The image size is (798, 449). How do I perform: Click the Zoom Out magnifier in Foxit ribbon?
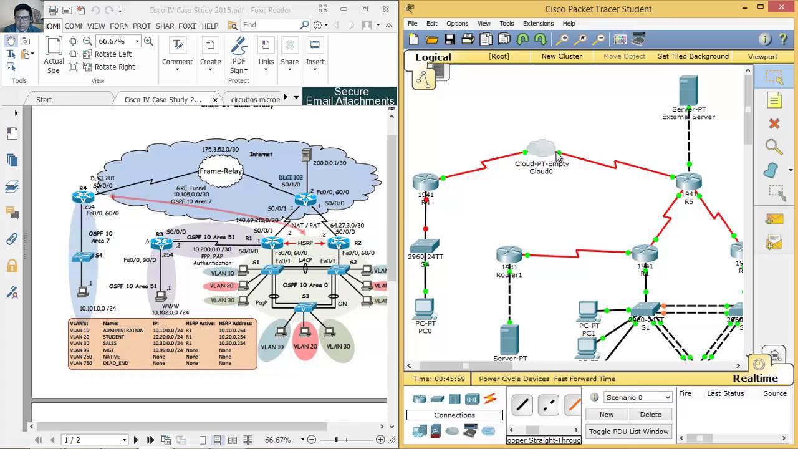point(88,41)
